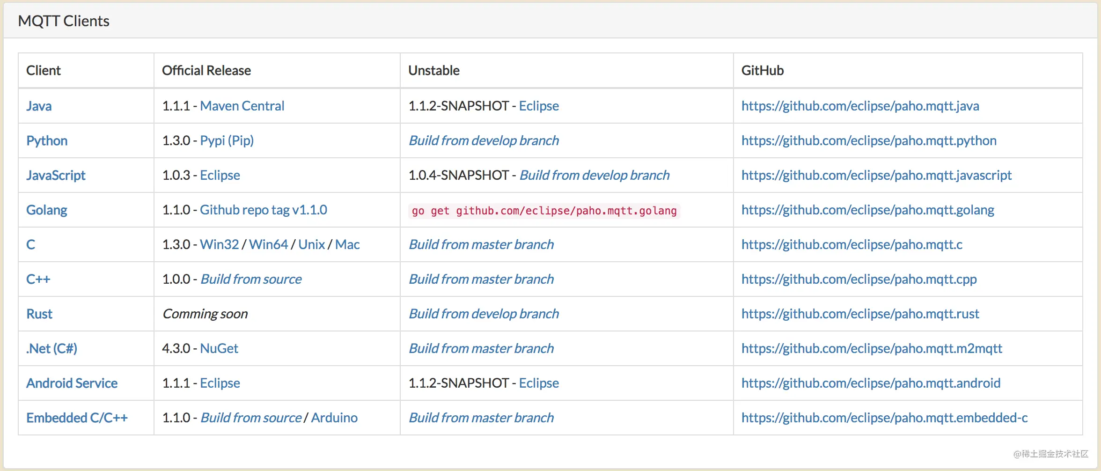Open the paho.mqtt.rust GitHub URL
The height and width of the screenshot is (471, 1101).
click(x=860, y=314)
